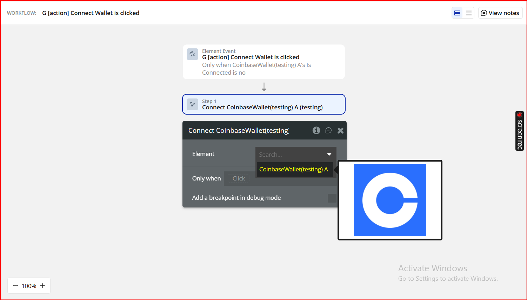Click the Only when CoinbaseWallet condition text

(x=256, y=69)
